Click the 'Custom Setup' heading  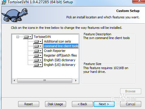coord(128,11)
